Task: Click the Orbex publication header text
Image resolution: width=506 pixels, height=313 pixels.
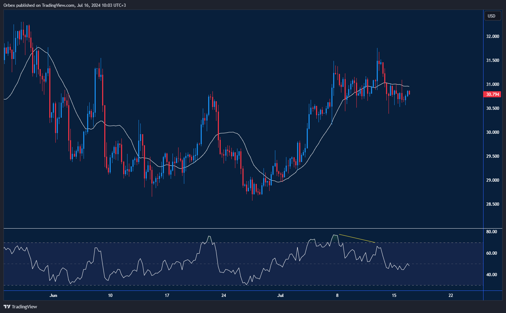Action: [x=65, y=5]
